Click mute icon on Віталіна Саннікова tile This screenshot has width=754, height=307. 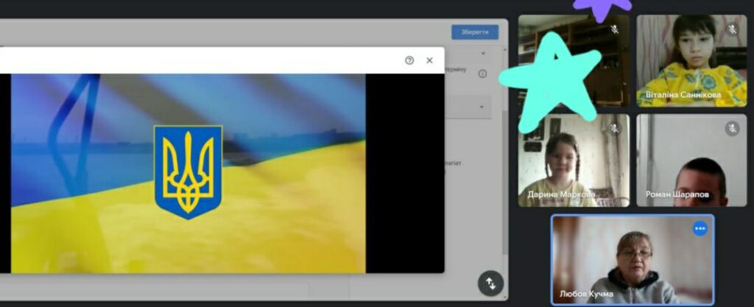coord(732,29)
